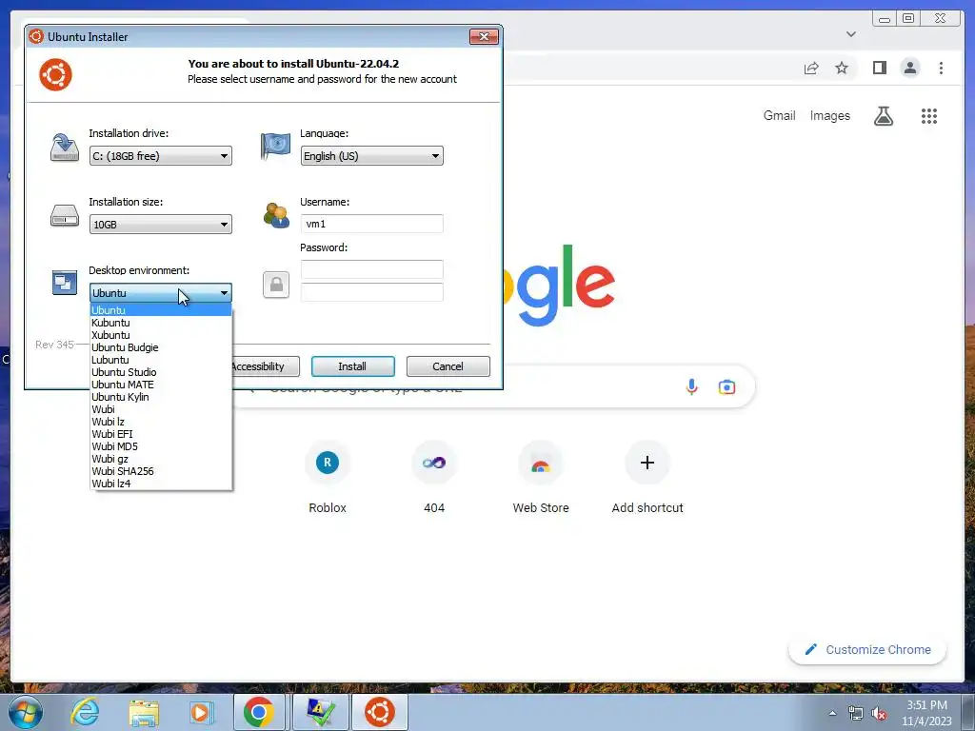Click the installation size disk icon
Screen dimensions: 975x731
pos(64,216)
